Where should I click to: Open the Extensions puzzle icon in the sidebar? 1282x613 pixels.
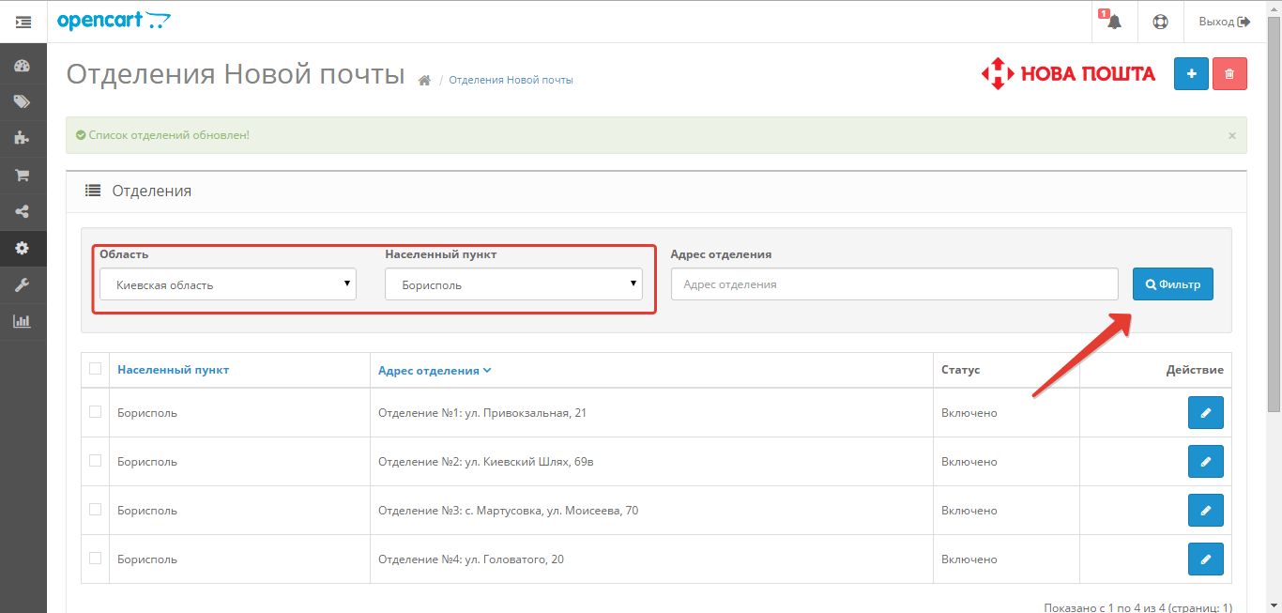click(x=23, y=138)
